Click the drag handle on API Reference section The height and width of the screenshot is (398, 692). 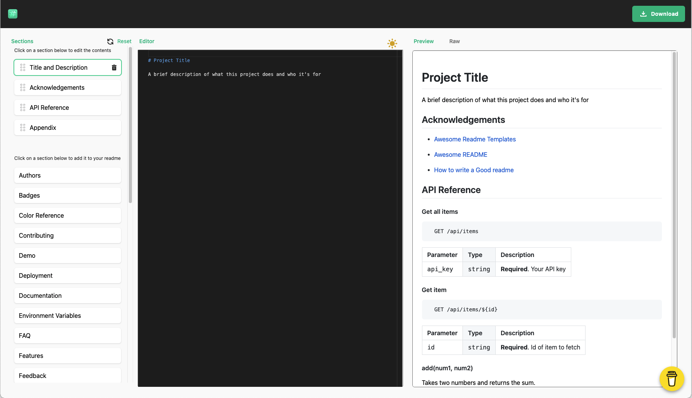pyautogui.click(x=23, y=107)
